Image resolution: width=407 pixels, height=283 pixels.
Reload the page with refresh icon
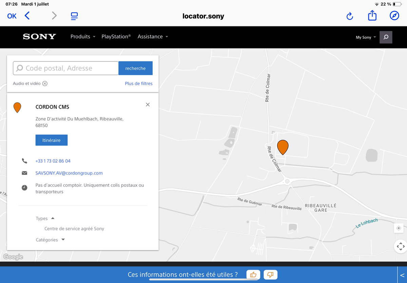tap(350, 16)
